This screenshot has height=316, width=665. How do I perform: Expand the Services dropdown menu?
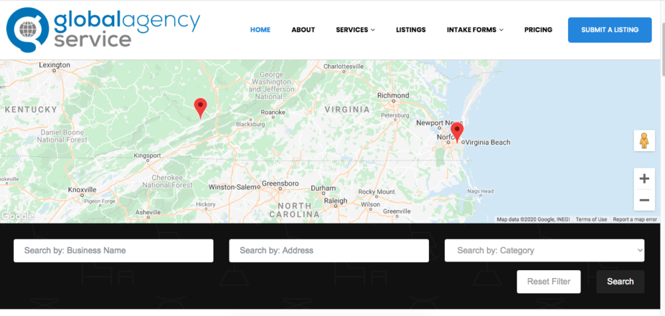click(355, 30)
